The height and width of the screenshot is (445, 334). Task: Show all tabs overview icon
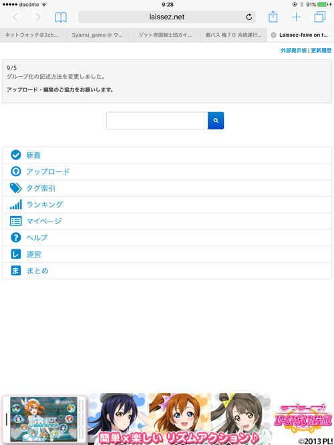(320, 17)
